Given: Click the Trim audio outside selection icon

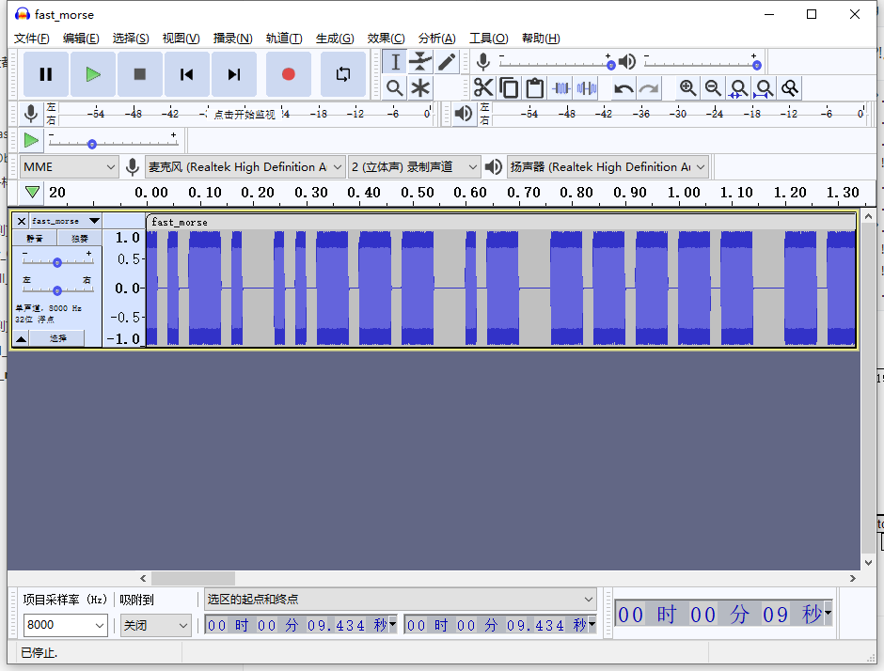Looking at the screenshot, I should [x=560, y=88].
